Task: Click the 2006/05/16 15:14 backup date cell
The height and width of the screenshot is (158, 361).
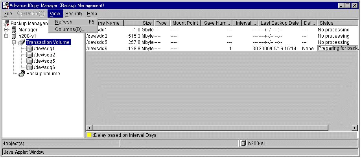Action: point(277,49)
